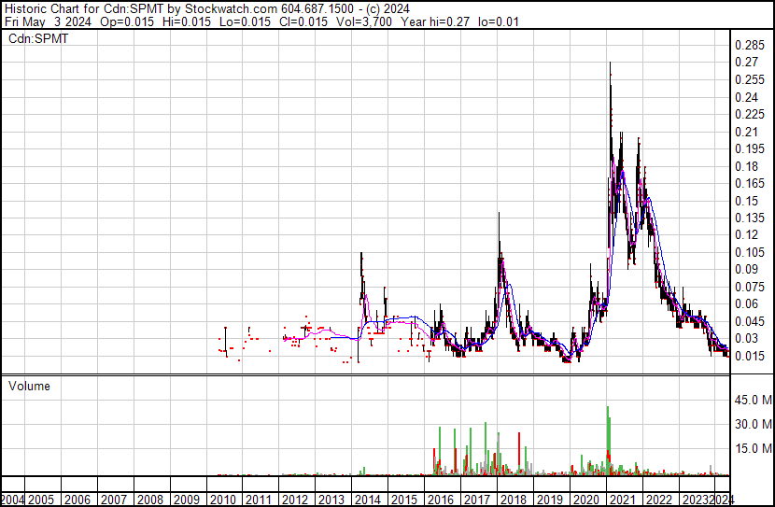This screenshot has height=507, width=775.
Task: Click the 0.105 price axis label
Action: 750,252
